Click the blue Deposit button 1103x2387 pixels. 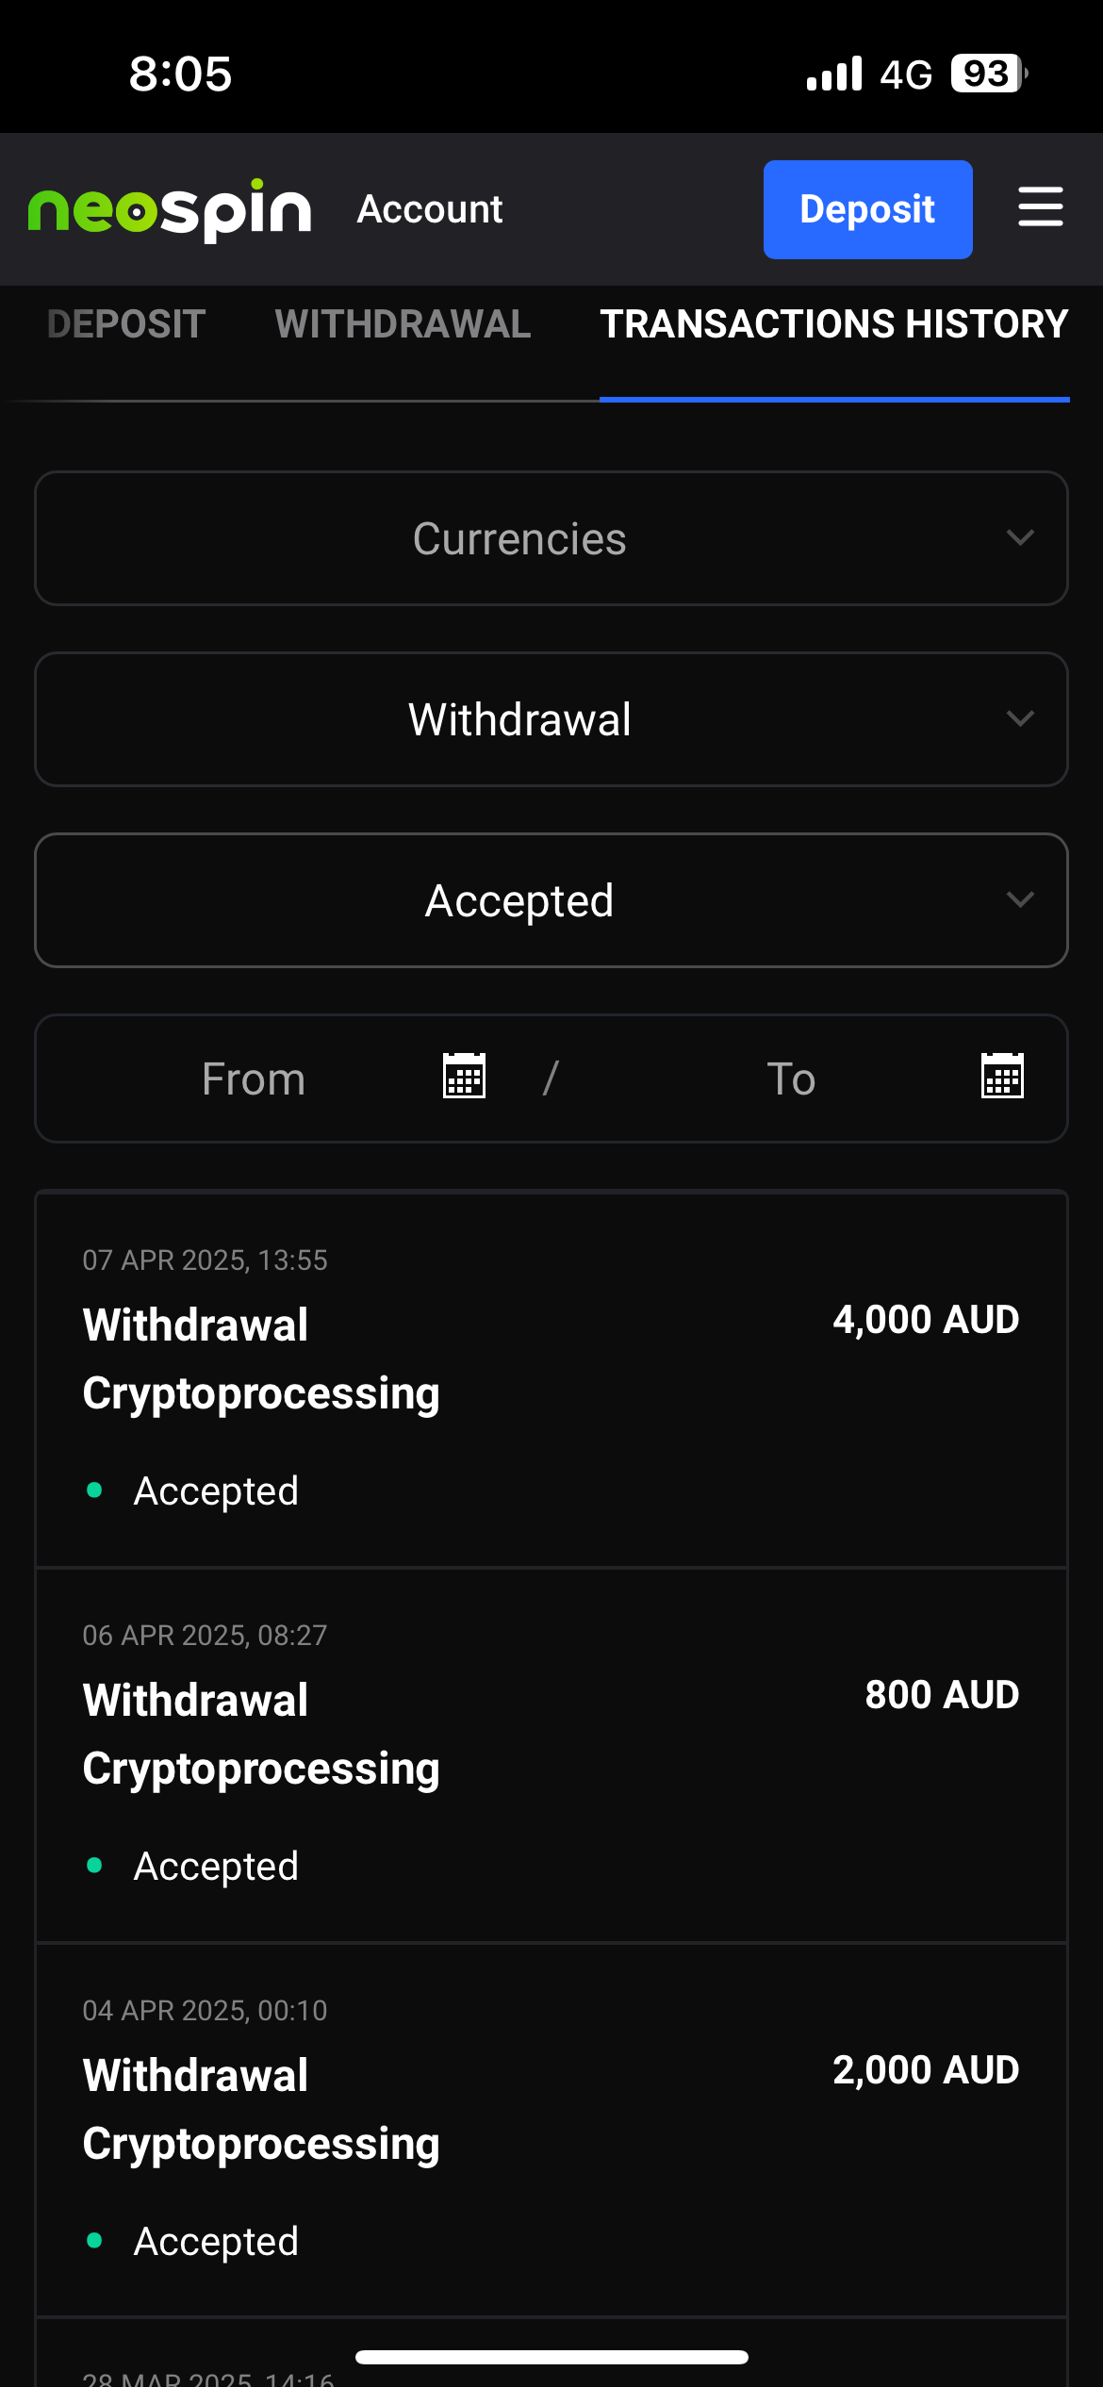pyautogui.click(x=867, y=209)
